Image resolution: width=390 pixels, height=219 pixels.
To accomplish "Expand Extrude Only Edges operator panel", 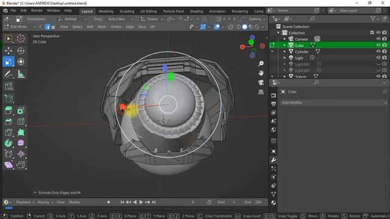I will 35,193.
